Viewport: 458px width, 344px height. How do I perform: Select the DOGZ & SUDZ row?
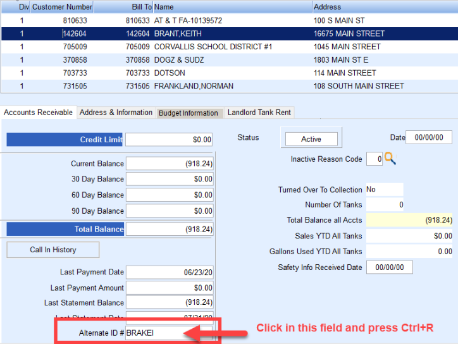coord(230,60)
